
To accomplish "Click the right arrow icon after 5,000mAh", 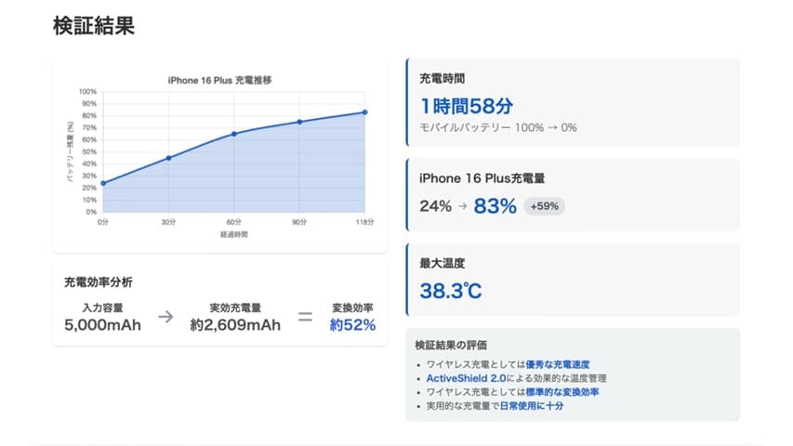I will pyautogui.click(x=165, y=317).
